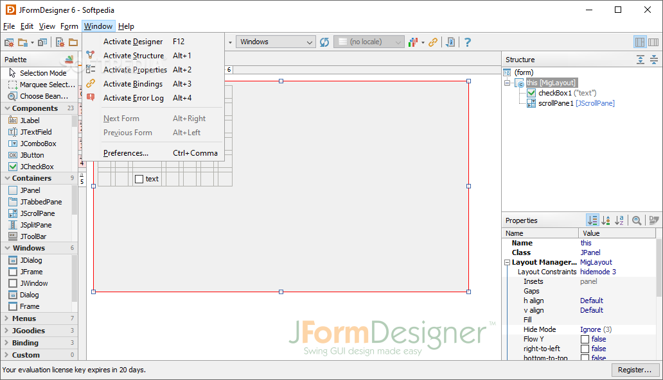Click the New Project toolbar icon
Screen dimensions: 663x380
(x=60, y=42)
